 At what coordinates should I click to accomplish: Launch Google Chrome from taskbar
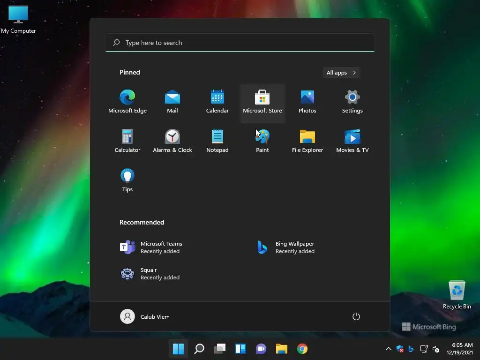point(302,349)
